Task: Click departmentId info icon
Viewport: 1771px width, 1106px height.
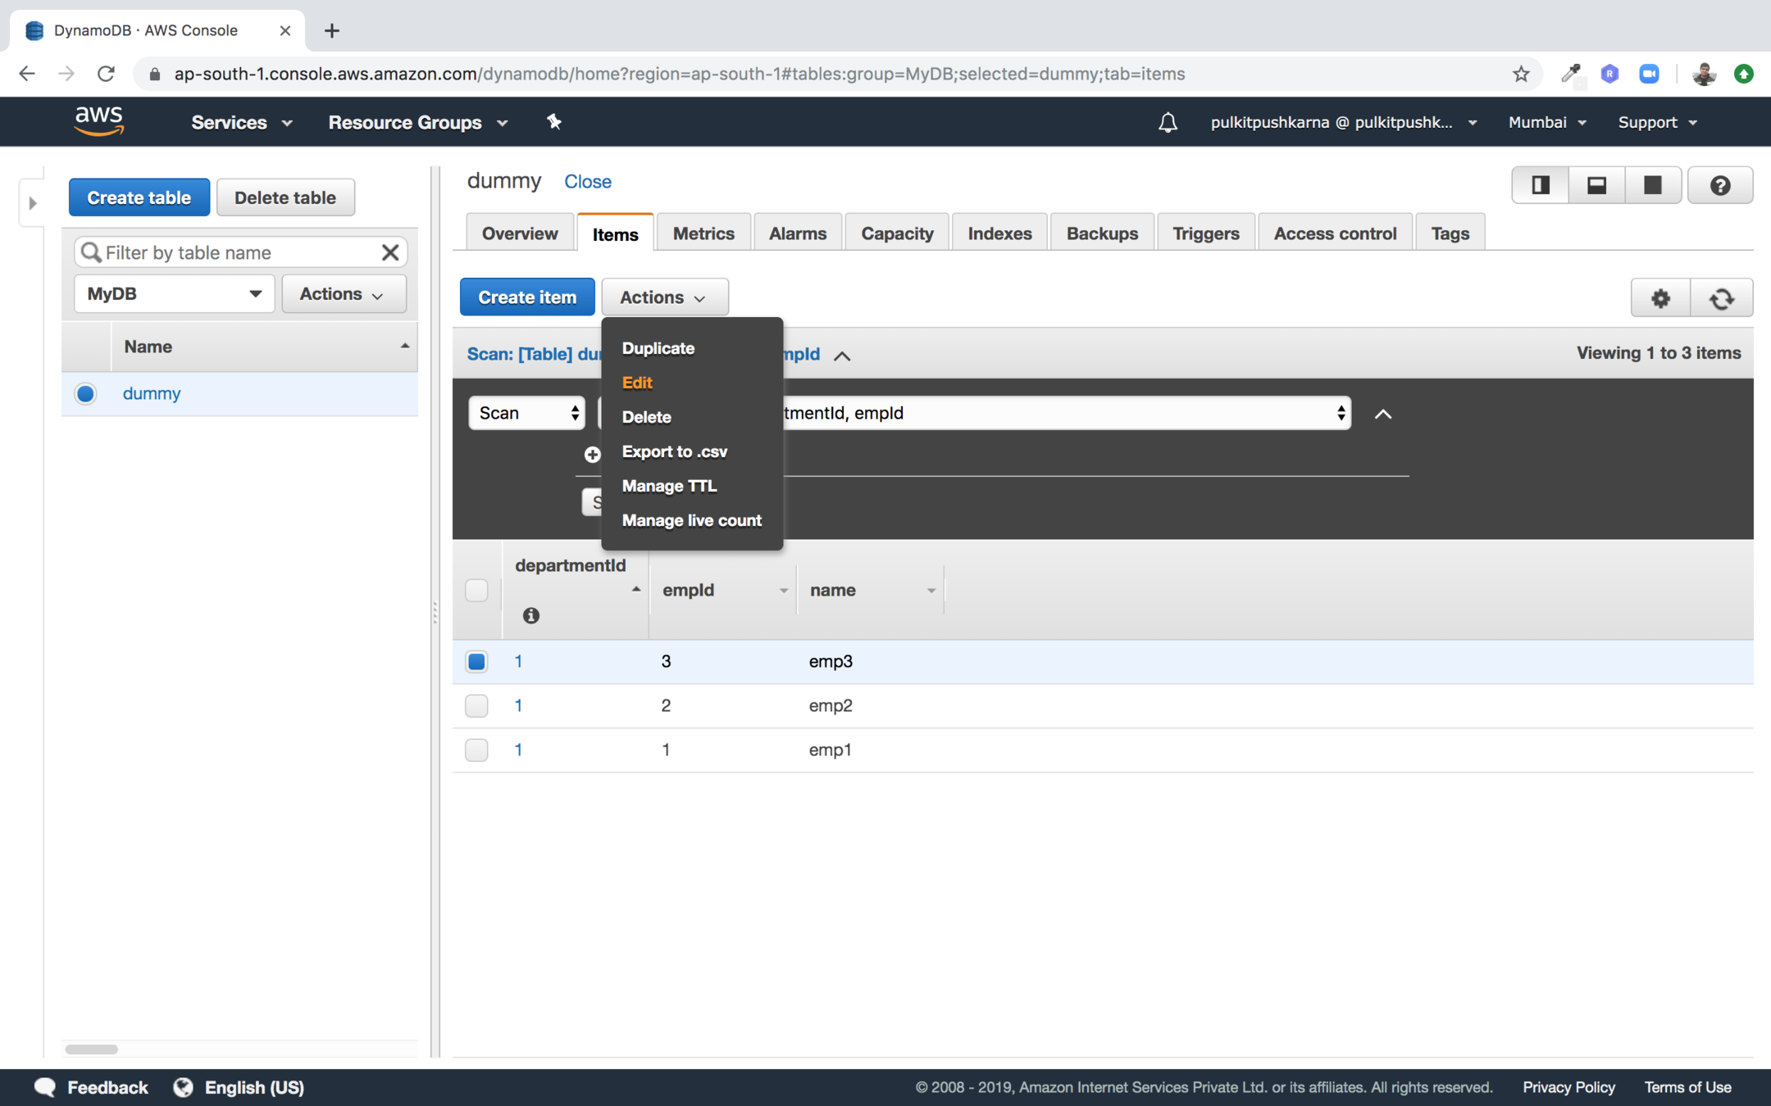Action: coord(530,615)
